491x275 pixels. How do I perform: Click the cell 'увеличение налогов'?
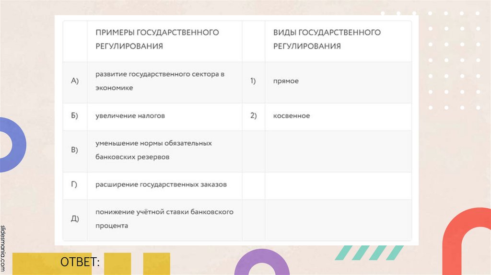[x=130, y=116]
